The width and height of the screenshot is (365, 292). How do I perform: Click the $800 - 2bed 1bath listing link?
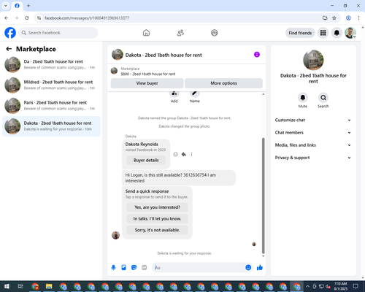[x=148, y=74]
